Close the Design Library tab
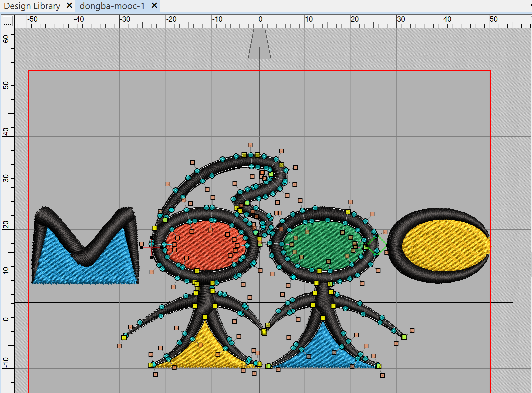Screen dimensions: 532x393 click(x=69, y=6)
